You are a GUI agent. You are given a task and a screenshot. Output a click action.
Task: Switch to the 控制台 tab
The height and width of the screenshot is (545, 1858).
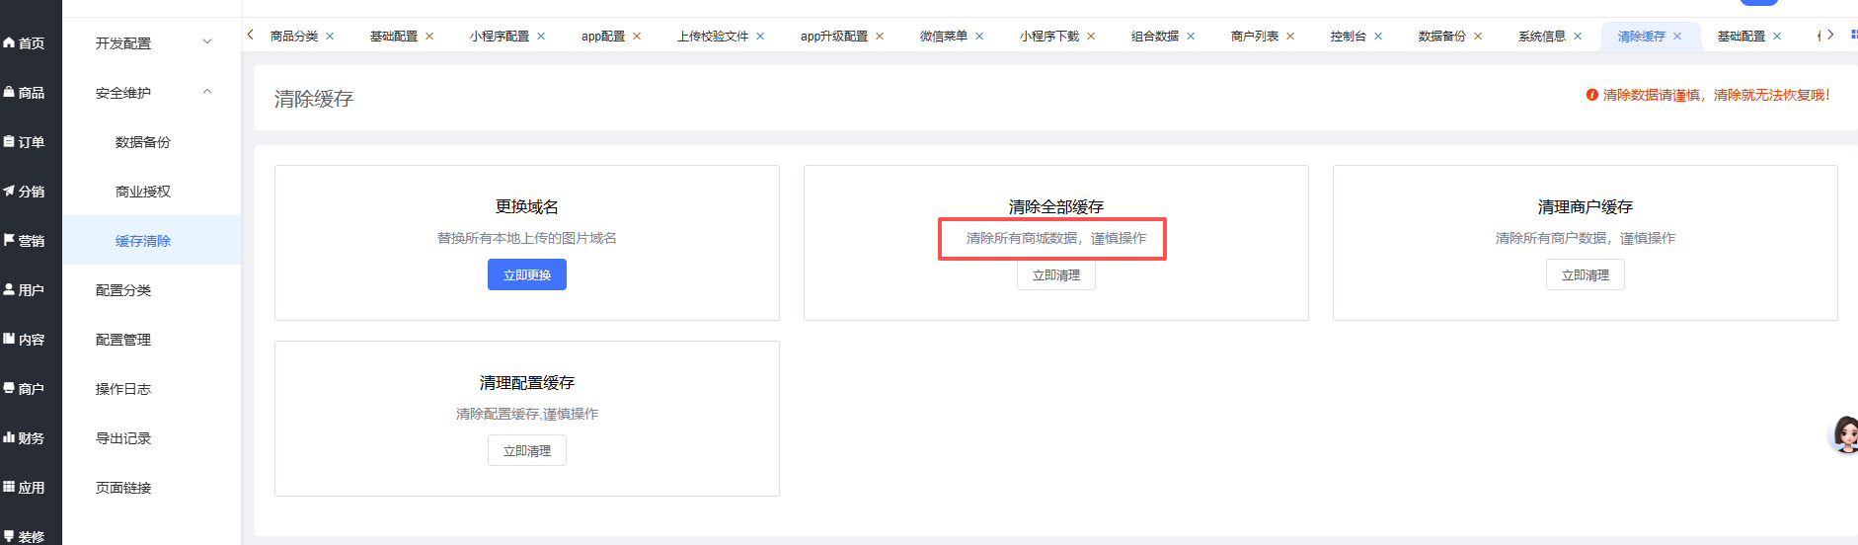pos(1349,37)
